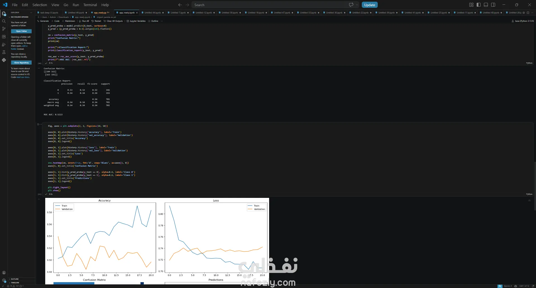536x288 pixels.
Task: Switch to Untitled-22.ipynb tab
Action: (360, 13)
